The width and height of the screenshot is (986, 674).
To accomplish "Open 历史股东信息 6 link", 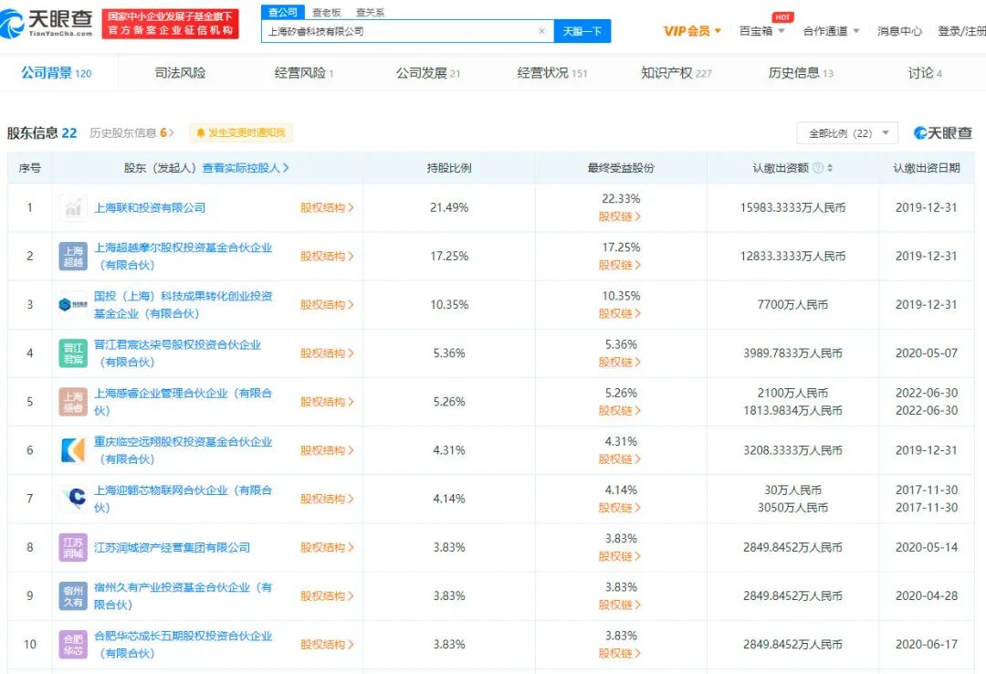I will click(x=131, y=132).
